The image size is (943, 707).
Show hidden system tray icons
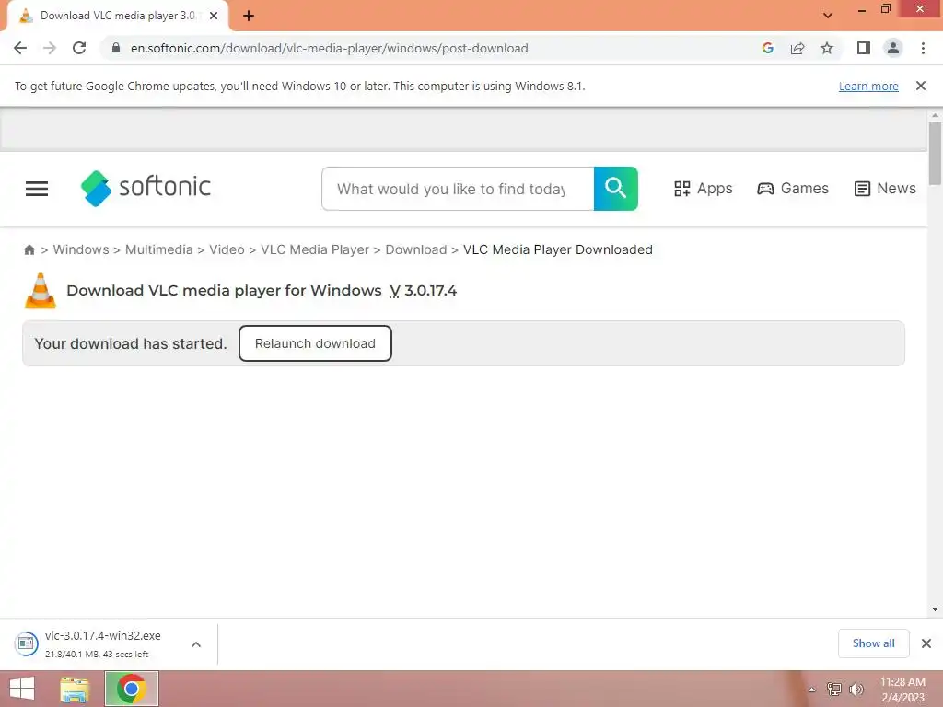(x=812, y=690)
